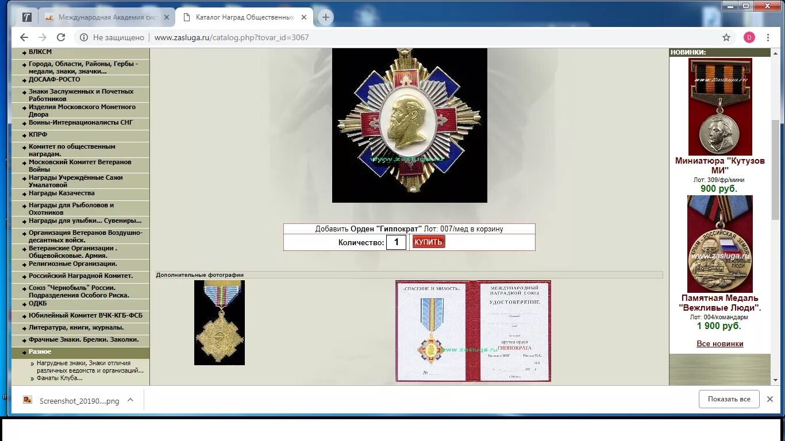Open the Chrome profile avatar D
785x441 pixels.
click(749, 37)
